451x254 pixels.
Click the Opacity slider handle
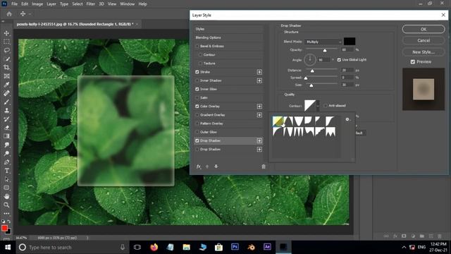point(325,50)
